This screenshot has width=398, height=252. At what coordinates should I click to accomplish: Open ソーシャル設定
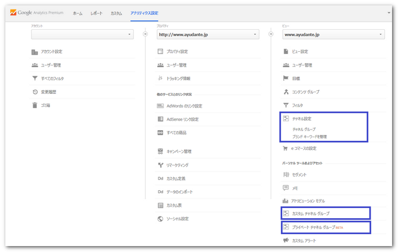click(x=177, y=219)
